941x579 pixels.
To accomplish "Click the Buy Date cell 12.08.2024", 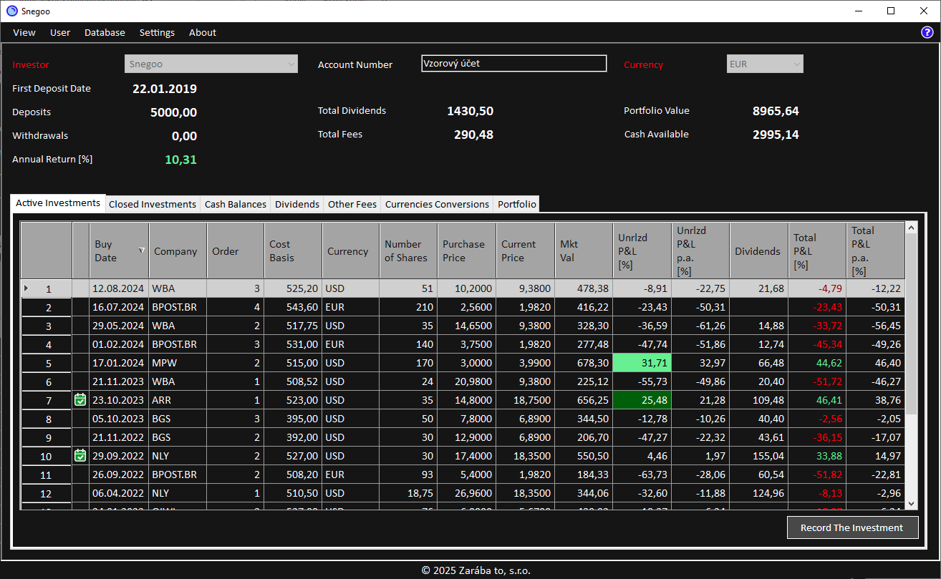I will 119,288.
